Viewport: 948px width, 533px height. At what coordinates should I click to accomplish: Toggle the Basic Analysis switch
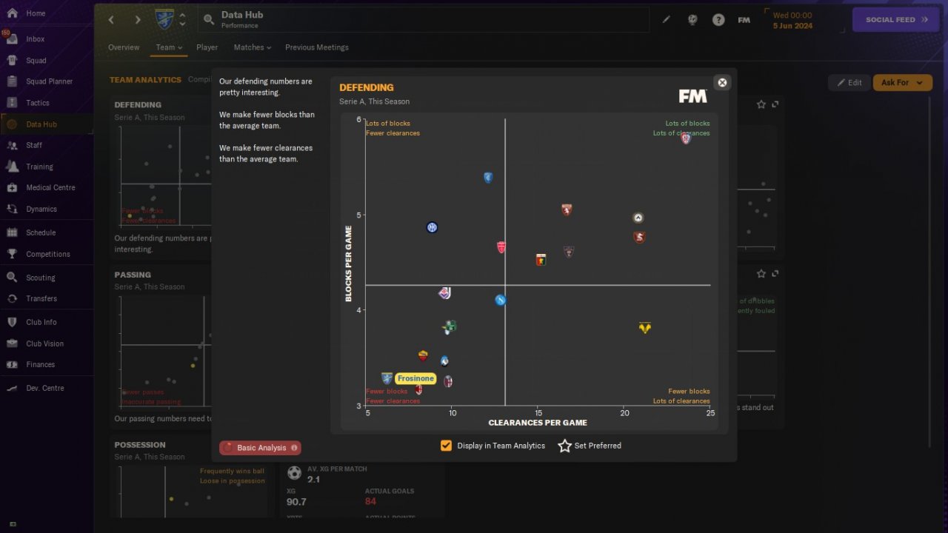(x=260, y=448)
